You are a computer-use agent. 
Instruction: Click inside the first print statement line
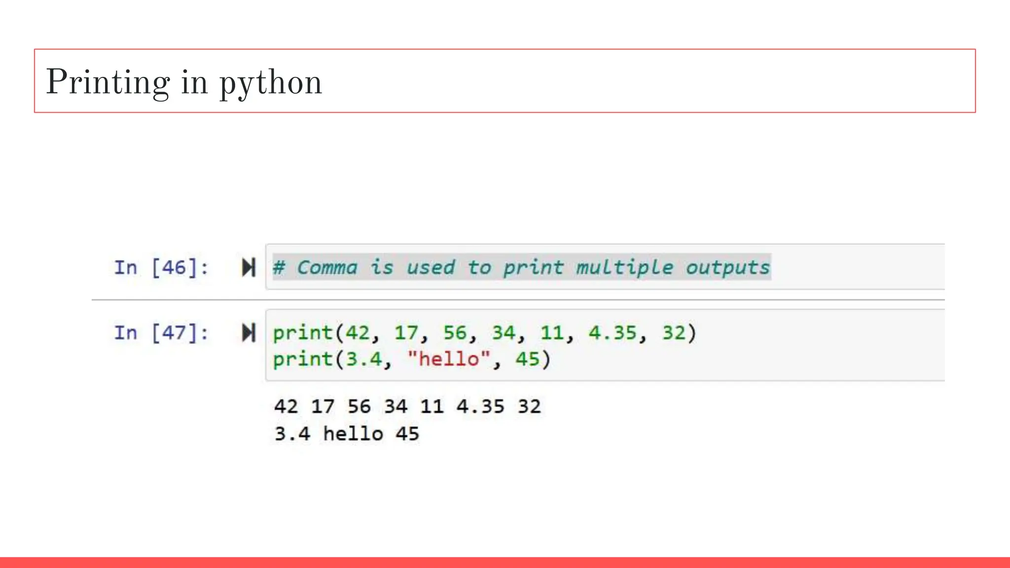[x=484, y=332]
